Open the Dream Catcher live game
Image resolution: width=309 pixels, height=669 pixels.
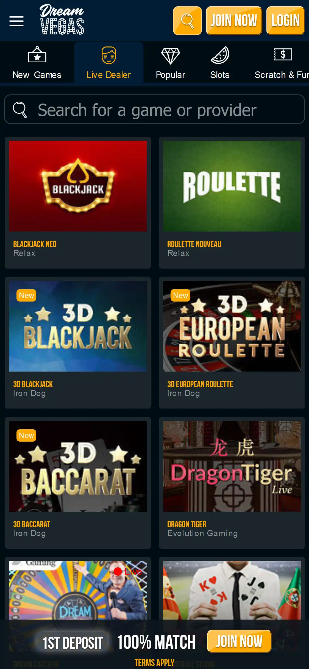click(x=78, y=590)
